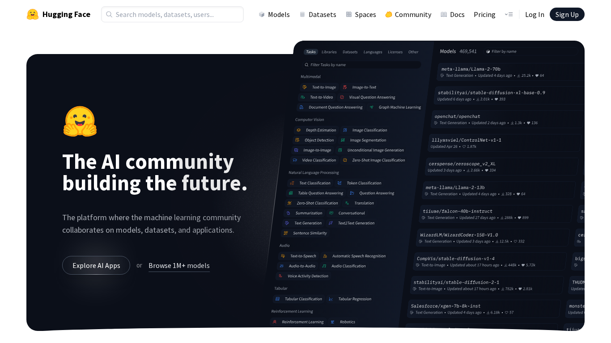Click the search magnifier icon

click(x=109, y=14)
